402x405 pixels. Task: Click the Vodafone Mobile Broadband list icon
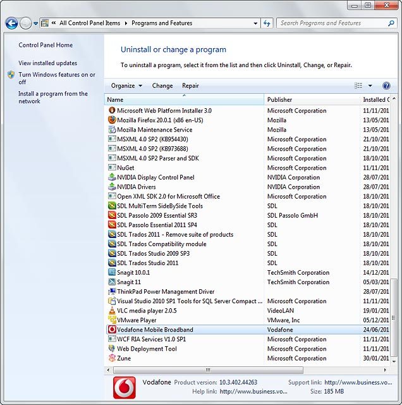112,330
